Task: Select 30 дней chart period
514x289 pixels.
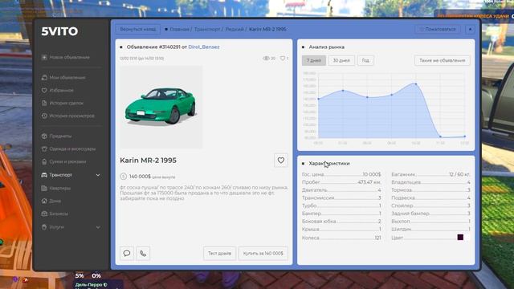Action: (x=341, y=60)
